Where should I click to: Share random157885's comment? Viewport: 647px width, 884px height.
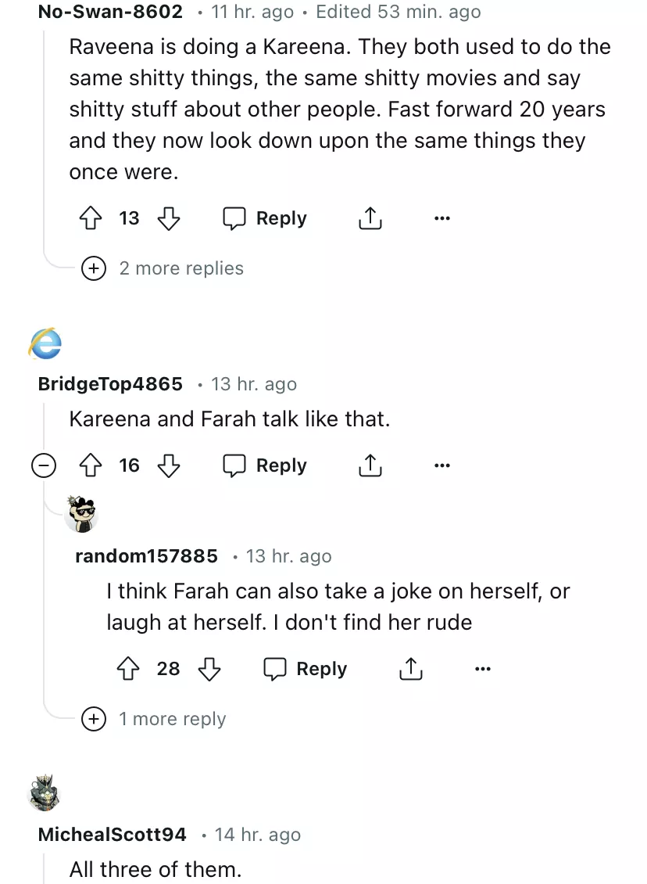tap(410, 669)
